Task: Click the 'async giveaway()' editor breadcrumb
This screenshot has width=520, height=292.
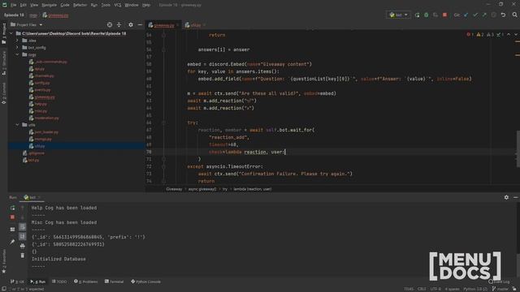Action: coord(202,189)
